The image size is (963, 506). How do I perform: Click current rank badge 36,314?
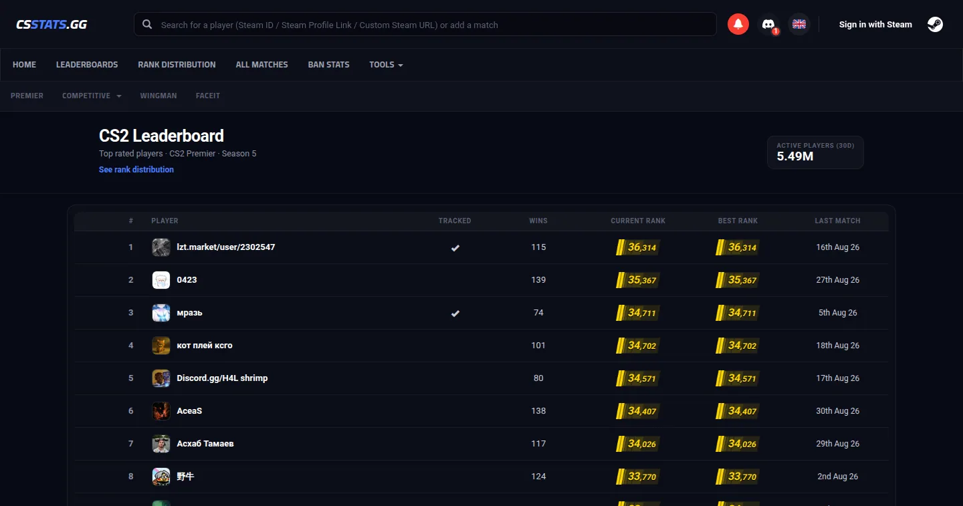click(638, 247)
